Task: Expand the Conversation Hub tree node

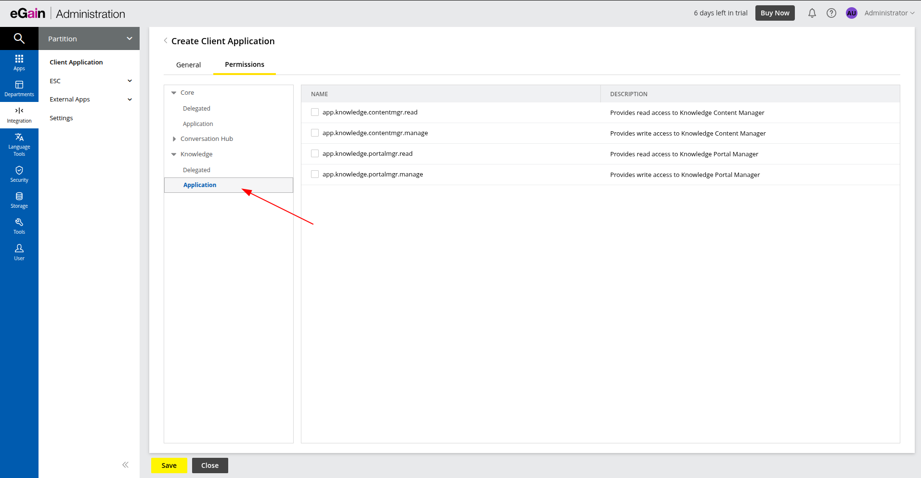Action: (175, 138)
